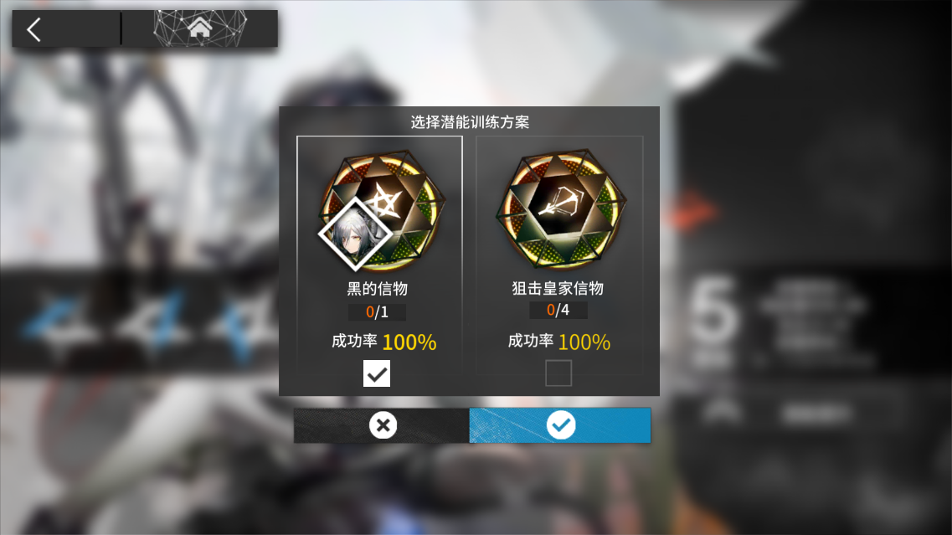Click the right 成功率 100% text

click(559, 342)
